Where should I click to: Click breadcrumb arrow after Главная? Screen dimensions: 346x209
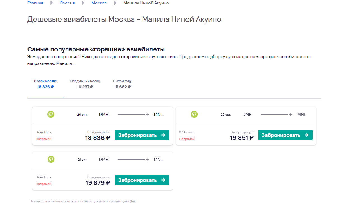[52, 3]
